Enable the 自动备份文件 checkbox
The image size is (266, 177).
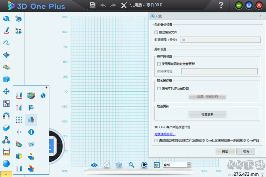pyautogui.click(x=156, y=32)
